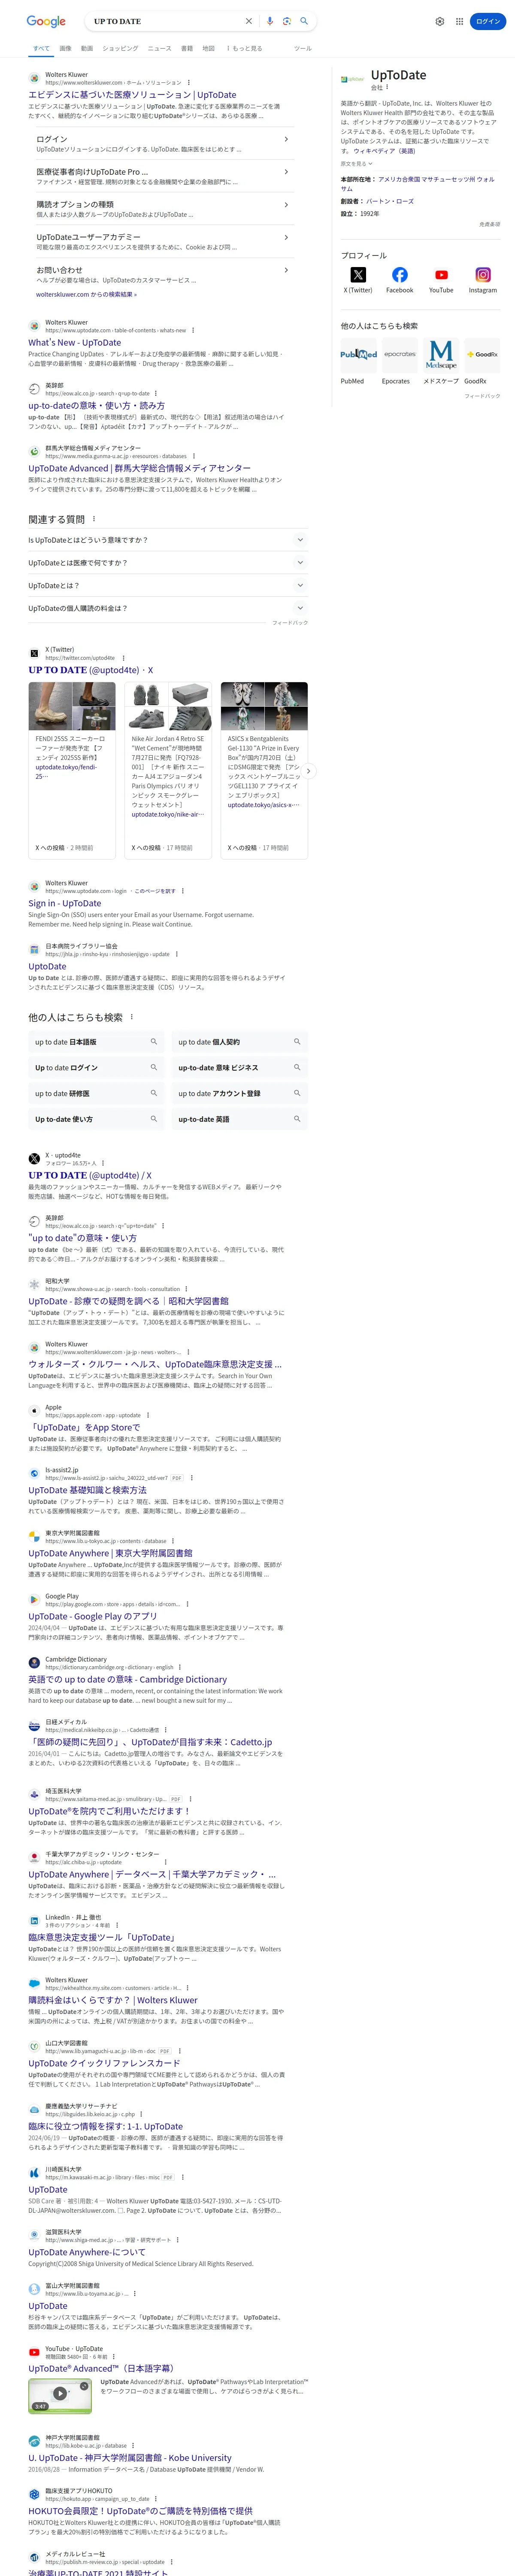This screenshot has width=515, height=2576.
Task: Search up to date 個人契約 suggestion
Action: (240, 1042)
